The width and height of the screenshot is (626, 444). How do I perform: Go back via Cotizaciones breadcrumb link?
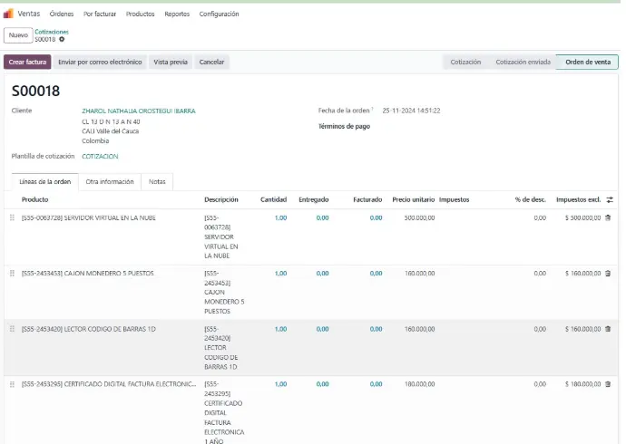pos(52,32)
